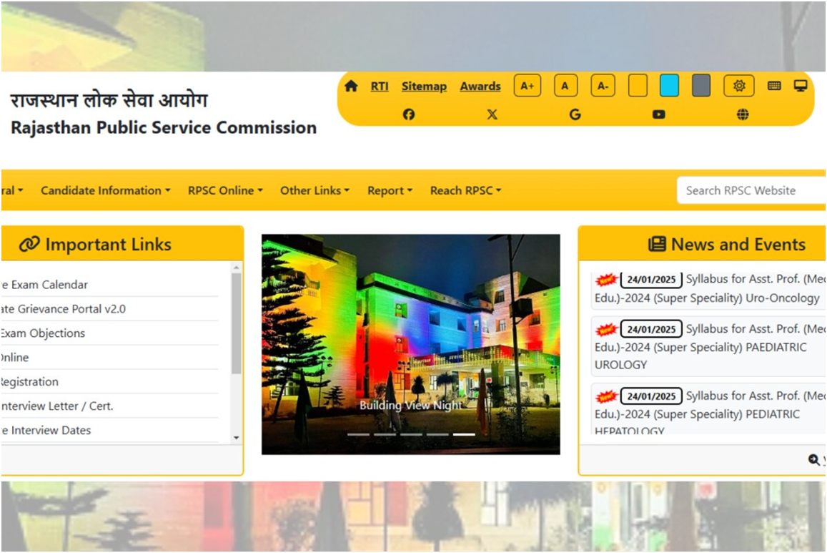Screen dimensions: 827x553
Task: Open the Other Links dropdown
Action: [x=315, y=190]
